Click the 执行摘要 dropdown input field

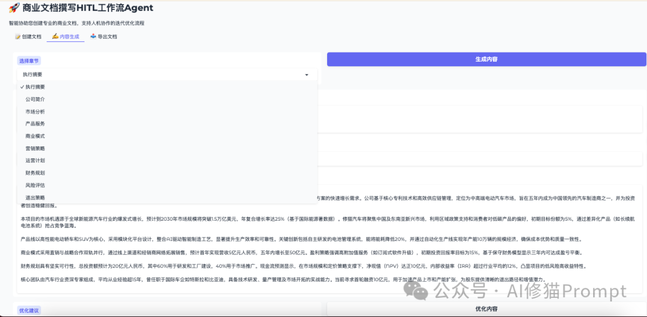pyautogui.click(x=167, y=75)
